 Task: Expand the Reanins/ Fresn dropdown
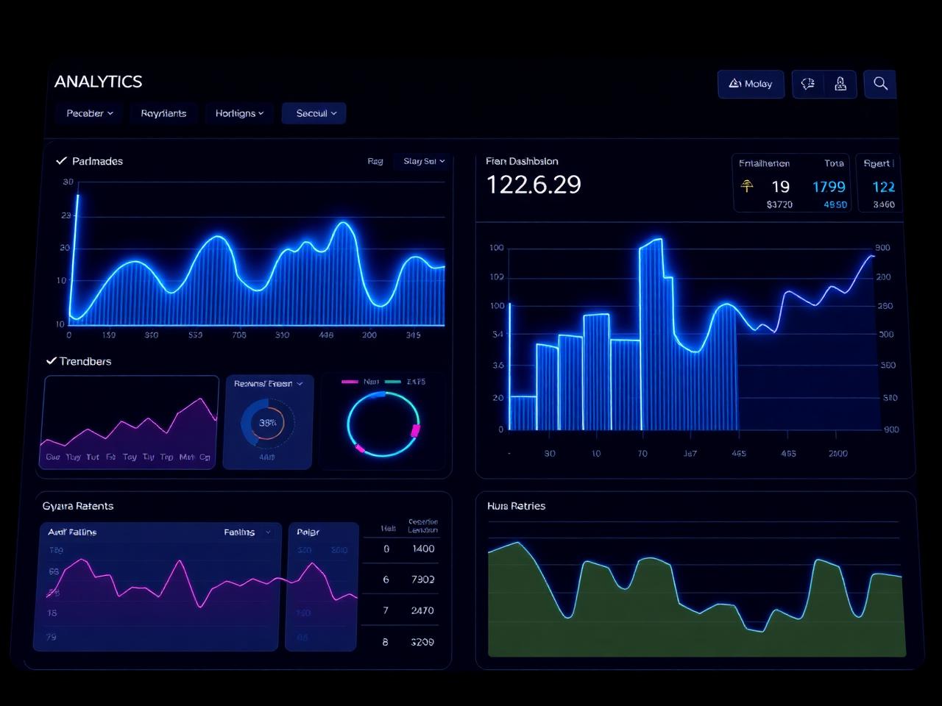pyautogui.click(x=269, y=384)
